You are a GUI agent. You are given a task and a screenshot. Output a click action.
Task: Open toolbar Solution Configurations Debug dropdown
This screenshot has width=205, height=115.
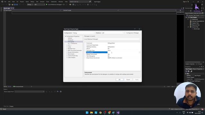pyautogui.click(x=30, y=4)
